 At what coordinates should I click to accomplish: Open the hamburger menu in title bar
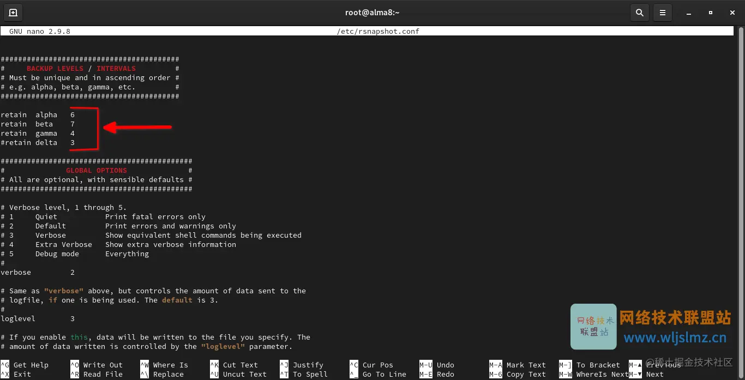[x=662, y=12]
